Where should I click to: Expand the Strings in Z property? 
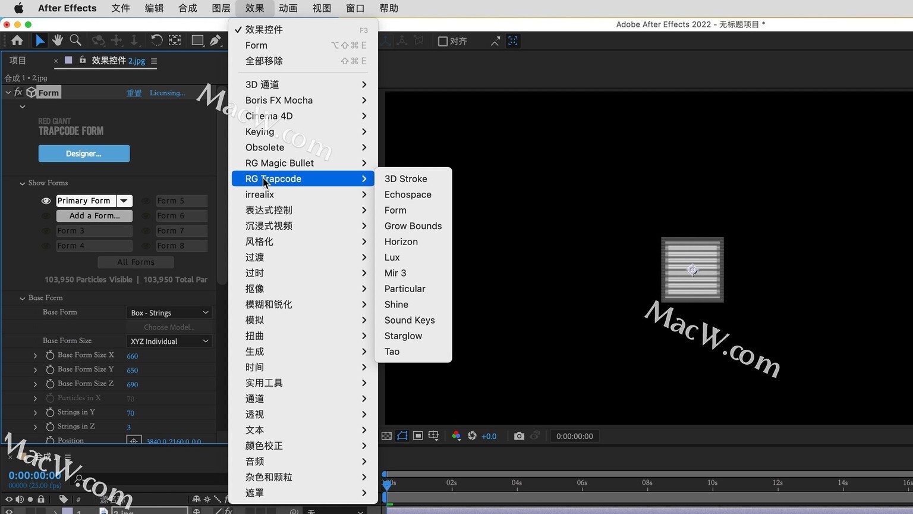(x=35, y=427)
